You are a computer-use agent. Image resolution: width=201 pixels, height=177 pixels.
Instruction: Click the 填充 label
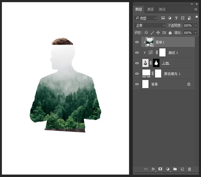178,33
